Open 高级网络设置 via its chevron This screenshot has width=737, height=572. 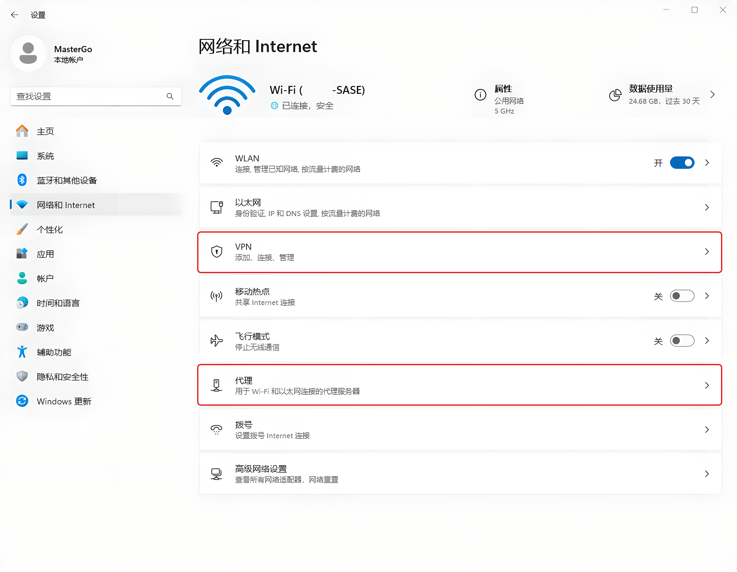tap(707, 474)
